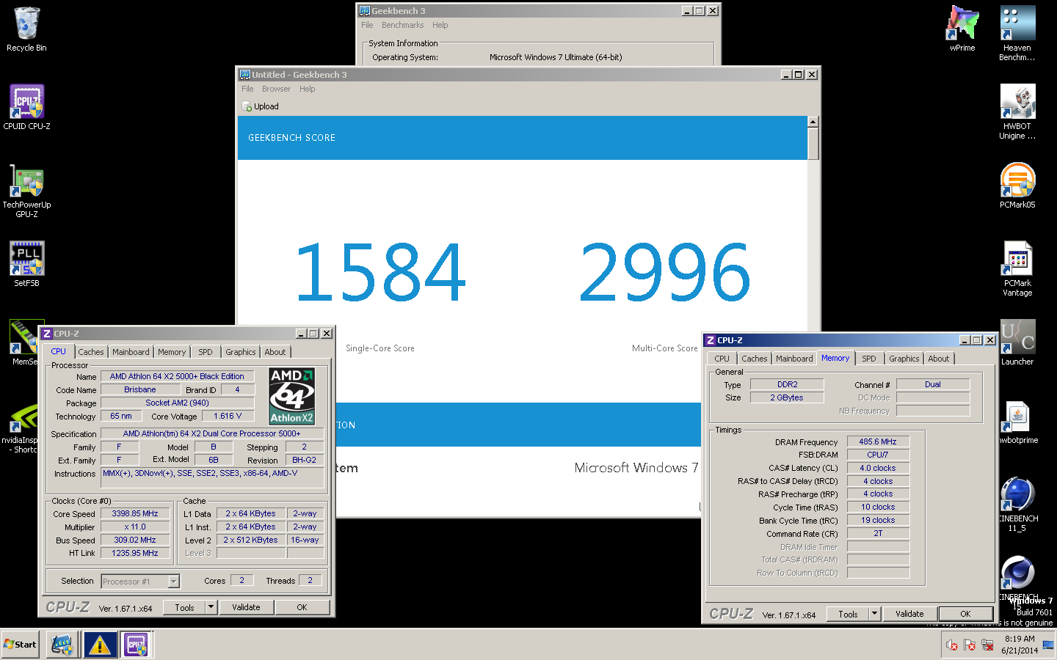Click the multi-core score 2996

pyautogui.click(x=665, y=273)
